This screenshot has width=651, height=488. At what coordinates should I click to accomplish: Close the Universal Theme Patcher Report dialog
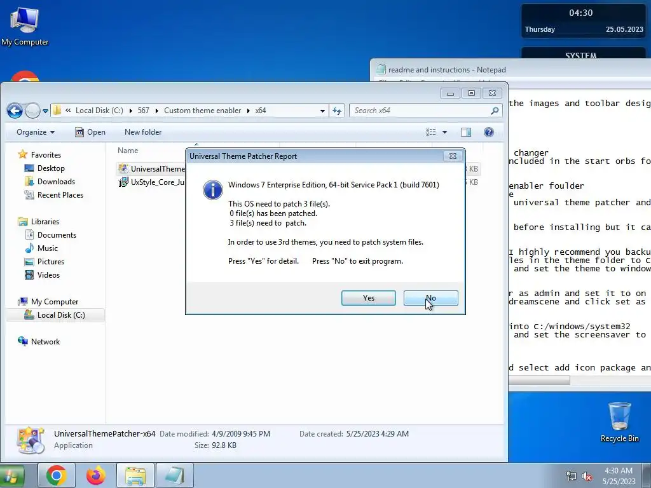[453, 156]
